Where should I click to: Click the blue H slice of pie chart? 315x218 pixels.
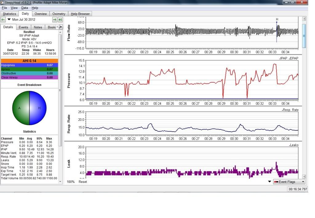pos(38,108)
